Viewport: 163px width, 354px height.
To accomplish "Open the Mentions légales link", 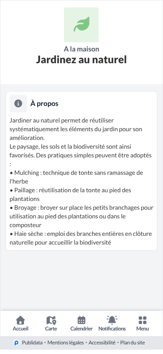I will [66, 343].
